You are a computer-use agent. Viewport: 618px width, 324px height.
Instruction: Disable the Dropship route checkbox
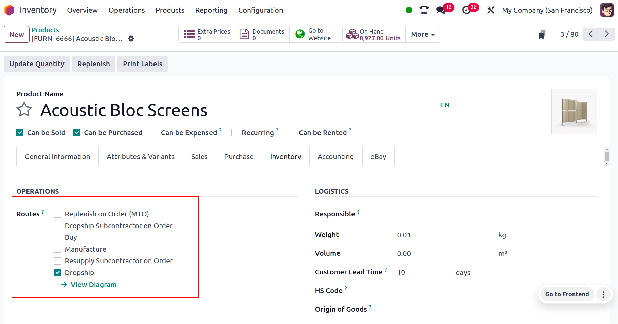(x=57, y=272)
